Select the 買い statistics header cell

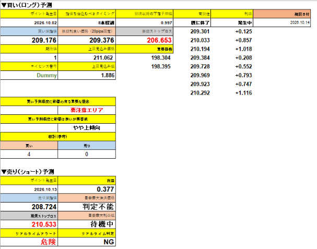point(29,146)
